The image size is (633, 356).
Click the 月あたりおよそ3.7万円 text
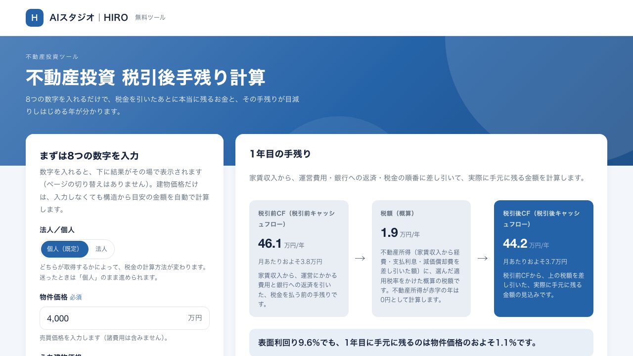535,262
